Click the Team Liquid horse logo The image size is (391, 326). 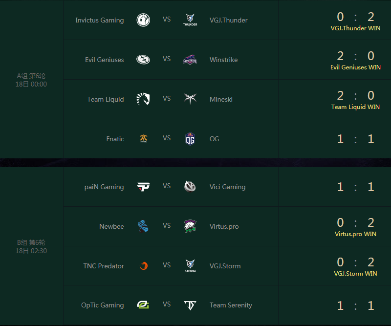[x=143, y=99]
